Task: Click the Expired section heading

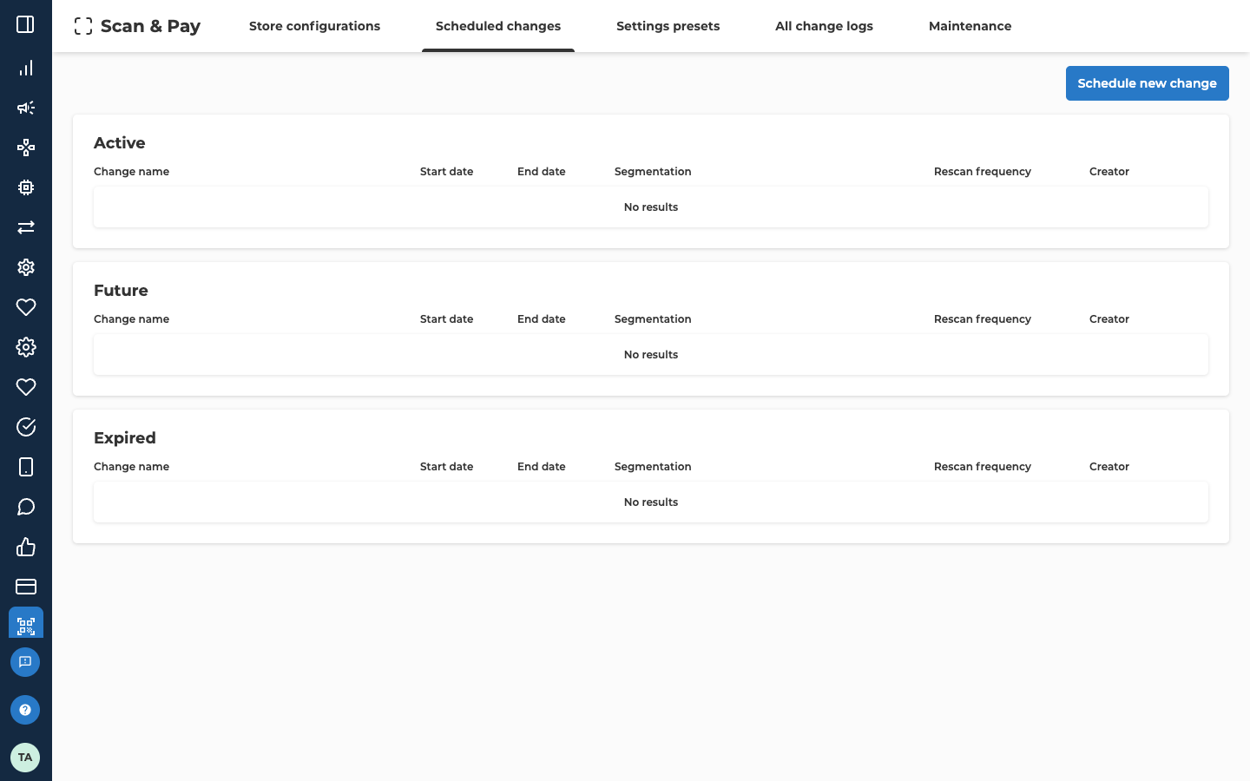Action: pyautogui.click(x=125, y=438)
